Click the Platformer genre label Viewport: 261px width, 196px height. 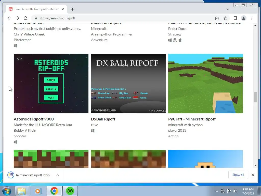click(22, 40)
